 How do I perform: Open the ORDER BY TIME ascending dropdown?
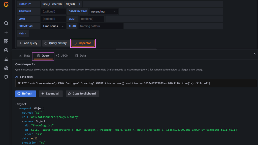(x=103, y=11)
